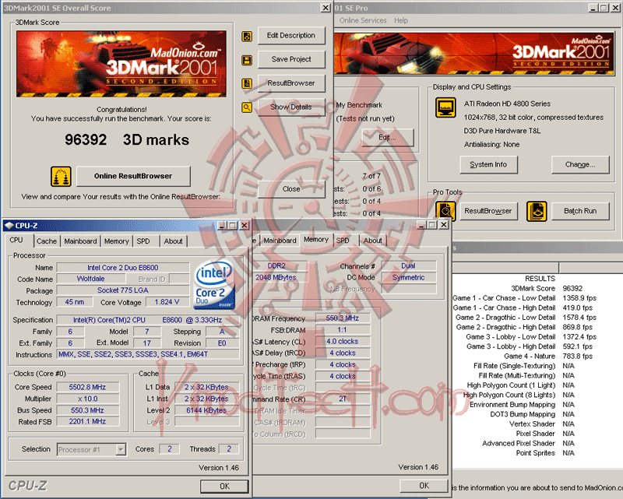Screen dimensions: 623x499
Task: Switch to CPU tab in left CPU-Z
Action: (16, 240)
